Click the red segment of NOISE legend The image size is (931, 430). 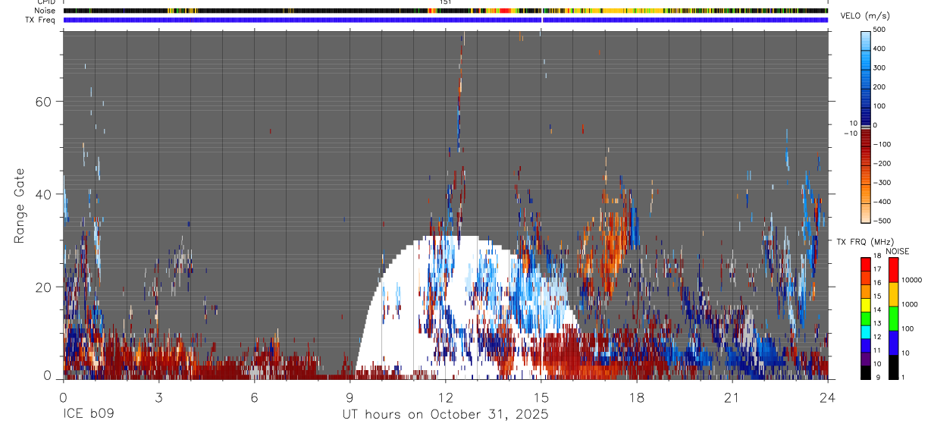point(894,270)
